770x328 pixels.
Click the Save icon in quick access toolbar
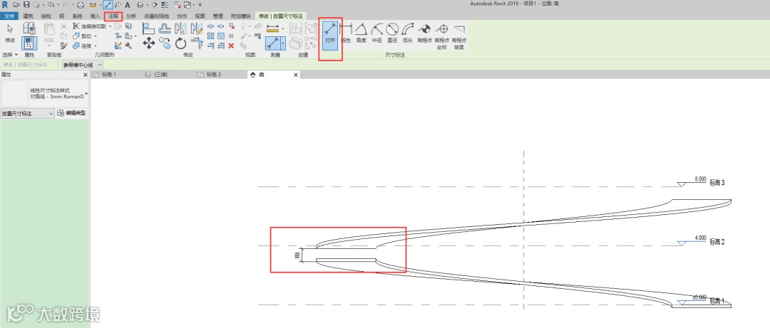(x=26, y=4)
